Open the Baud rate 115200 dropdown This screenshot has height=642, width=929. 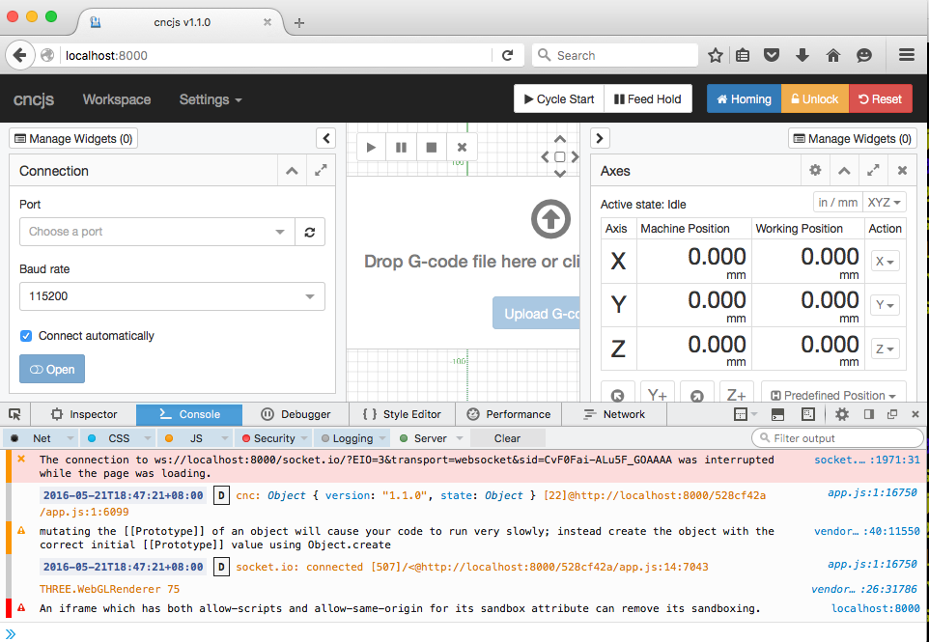coord(172,296)
